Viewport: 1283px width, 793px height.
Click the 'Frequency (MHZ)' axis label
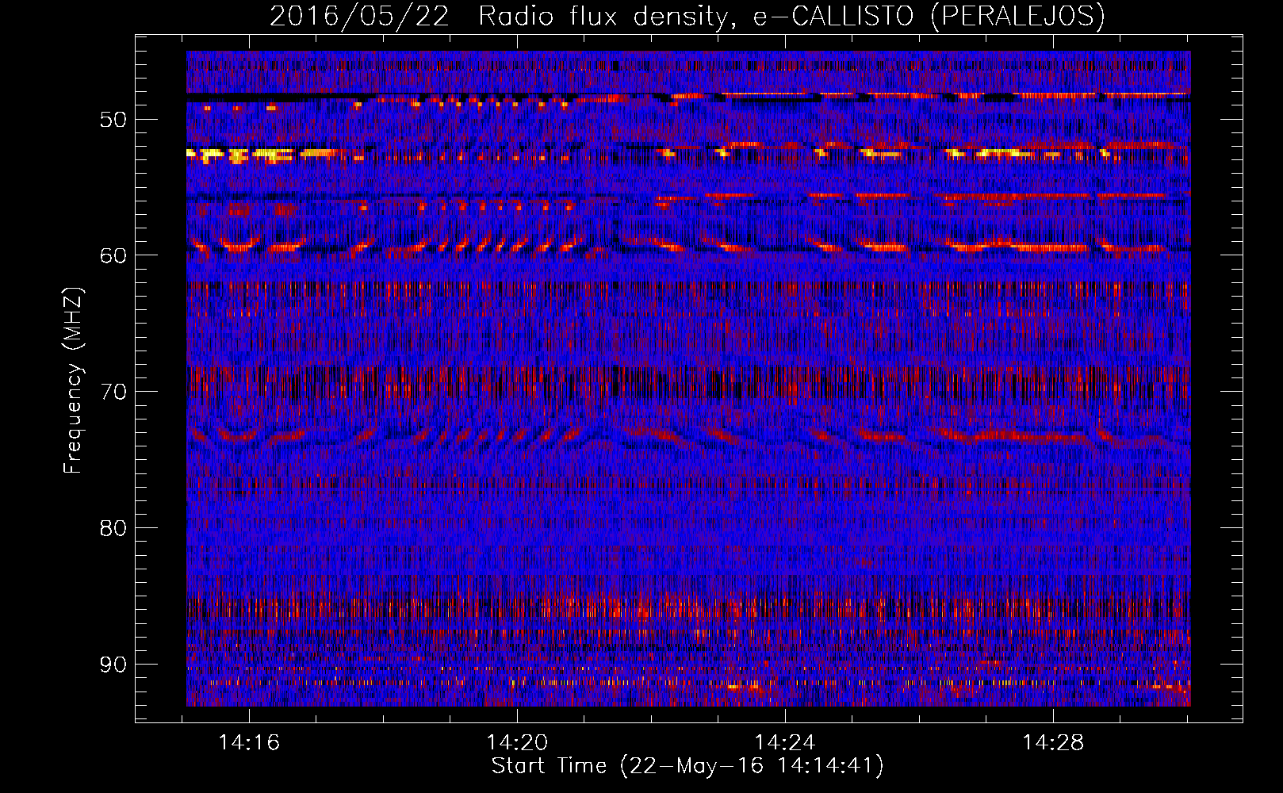coord(73,380)
